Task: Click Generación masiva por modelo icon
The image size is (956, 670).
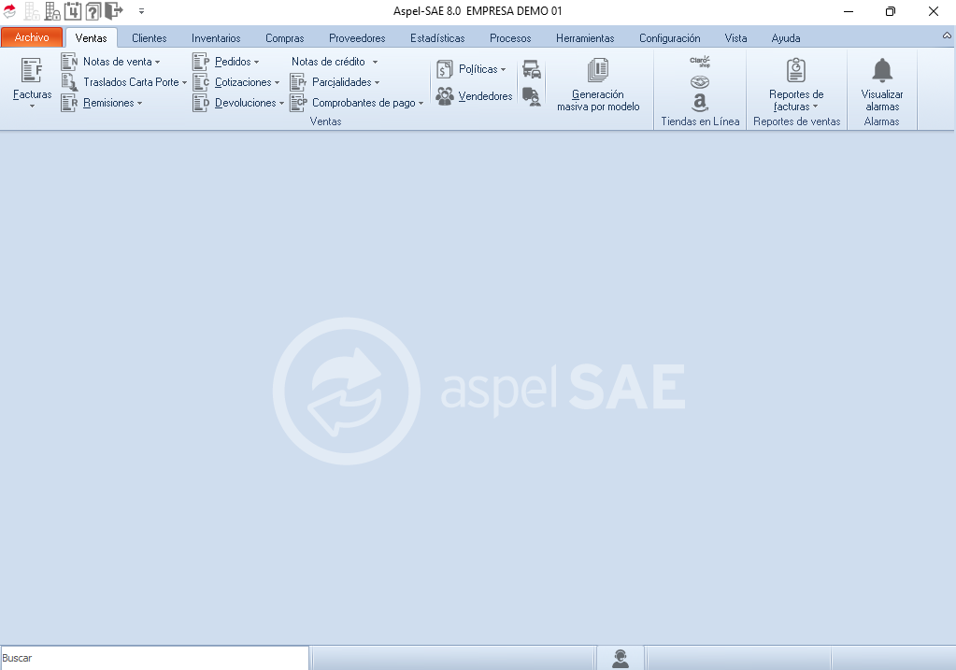Action: [598, 71]
